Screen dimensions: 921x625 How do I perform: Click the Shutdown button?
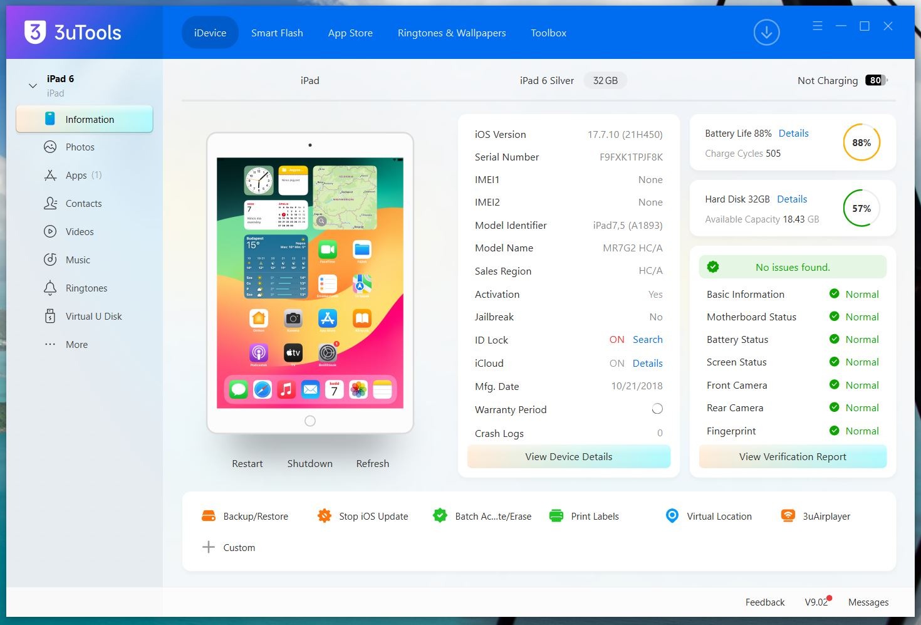(310, 464)
